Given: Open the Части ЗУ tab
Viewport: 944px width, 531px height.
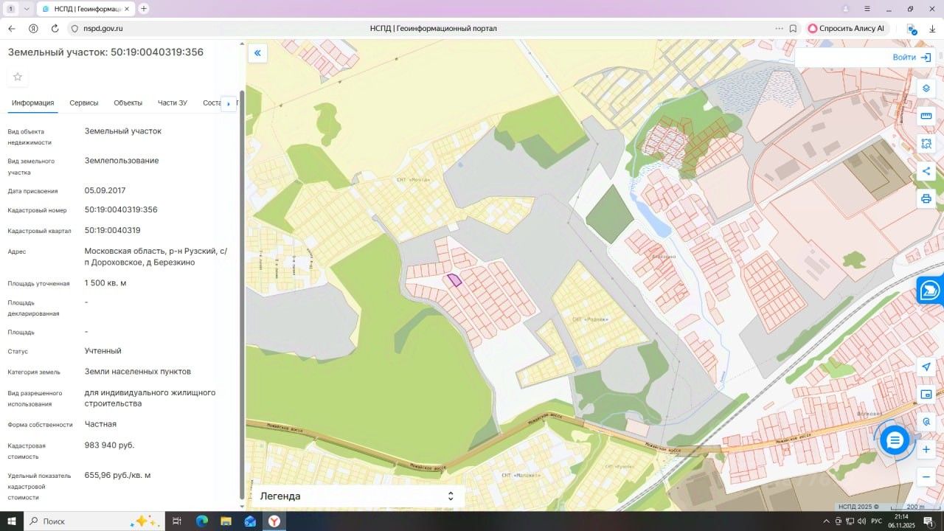Looking at the screenshot, I should (173, 103).
